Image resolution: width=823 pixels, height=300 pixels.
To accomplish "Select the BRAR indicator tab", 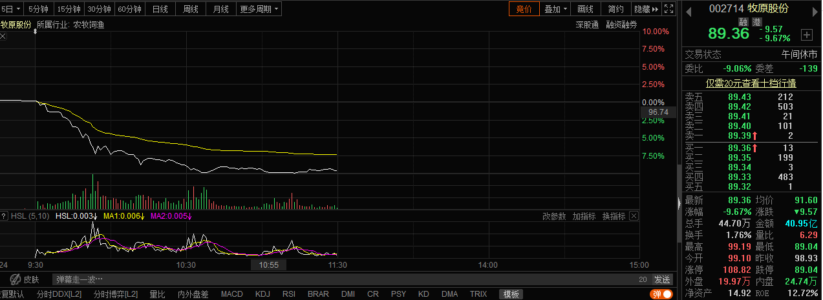I will point(318,294).
